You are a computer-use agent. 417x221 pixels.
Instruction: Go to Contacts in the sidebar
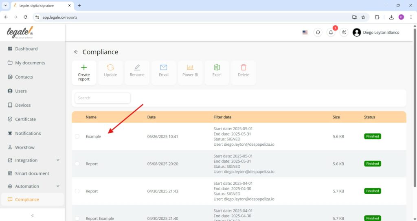point(20,77)
